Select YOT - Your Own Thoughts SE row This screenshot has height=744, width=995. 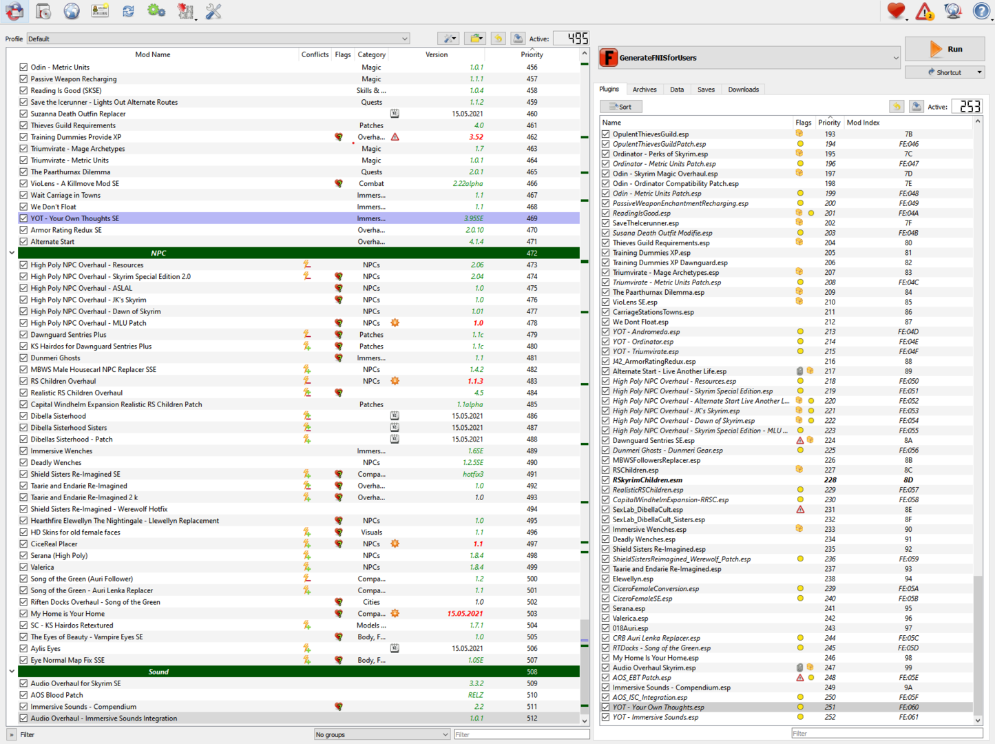point(299,218)
